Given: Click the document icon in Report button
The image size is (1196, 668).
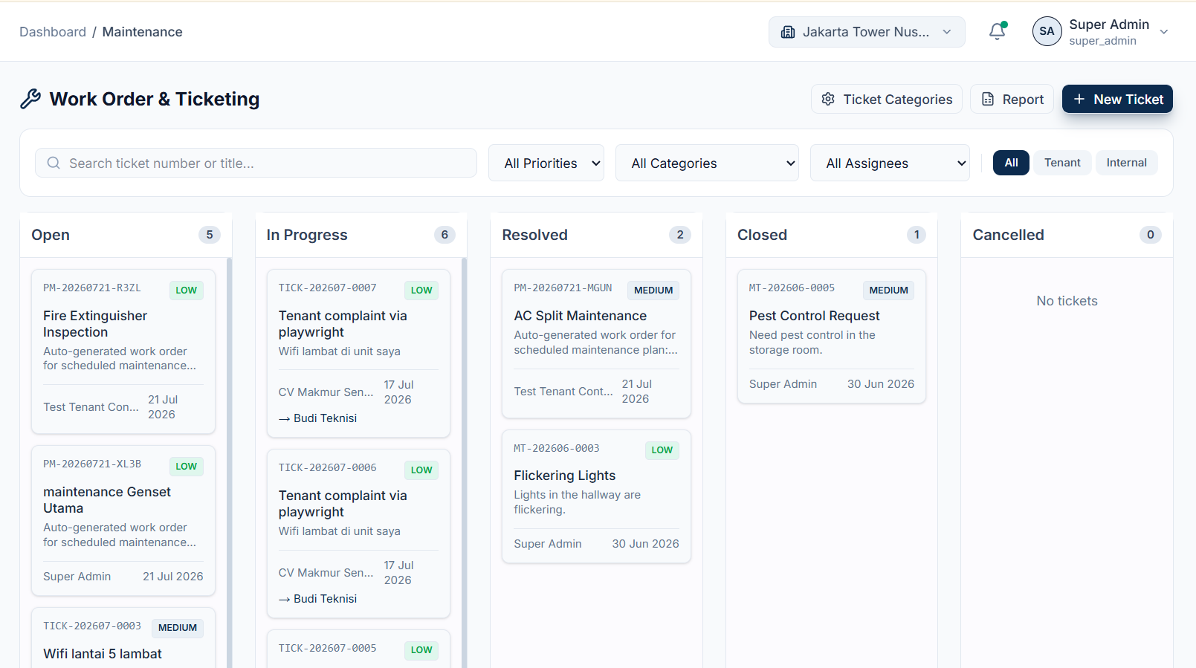Looking at the screenshot, I should [x=988, y=99].
